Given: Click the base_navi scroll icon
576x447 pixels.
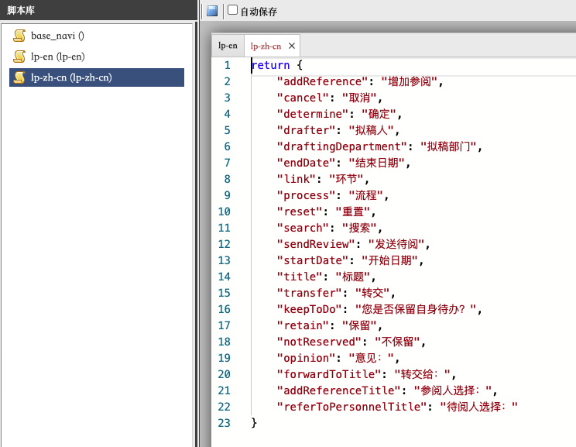Looking at the screenshot, I should (x=19, y=36).
